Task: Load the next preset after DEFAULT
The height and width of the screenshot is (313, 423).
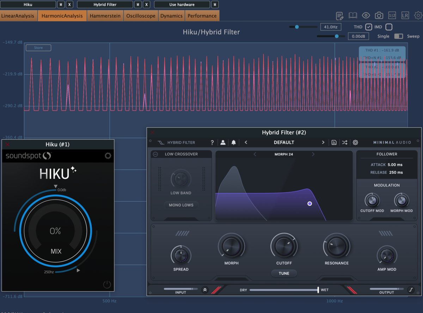Action: coord(323,143)
